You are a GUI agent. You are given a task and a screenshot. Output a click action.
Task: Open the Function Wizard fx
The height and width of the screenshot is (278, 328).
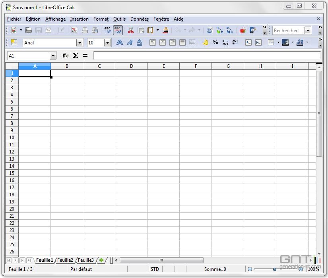pyautogui.click(x=65, y=56)
